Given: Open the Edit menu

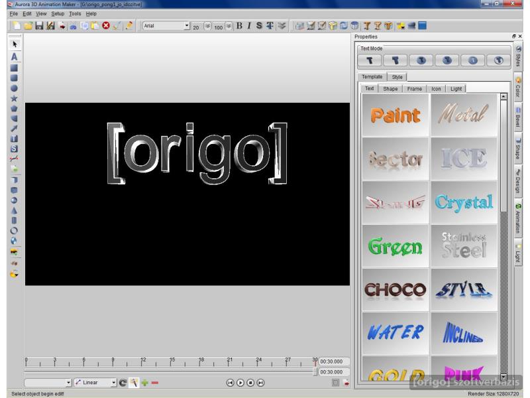Looking at the screenshot, I should pos(27,14).
